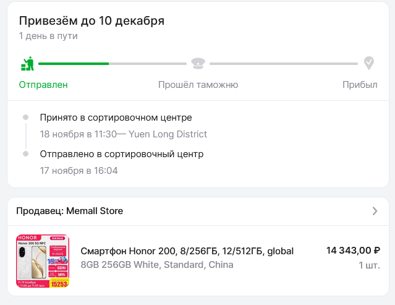Open the Продавец: Memall Store link
This screenshot has height=305, width=395.
pos(70,211)
